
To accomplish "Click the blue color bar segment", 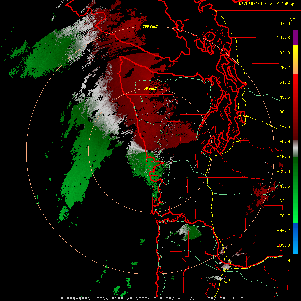I will (x=295, y=238).
